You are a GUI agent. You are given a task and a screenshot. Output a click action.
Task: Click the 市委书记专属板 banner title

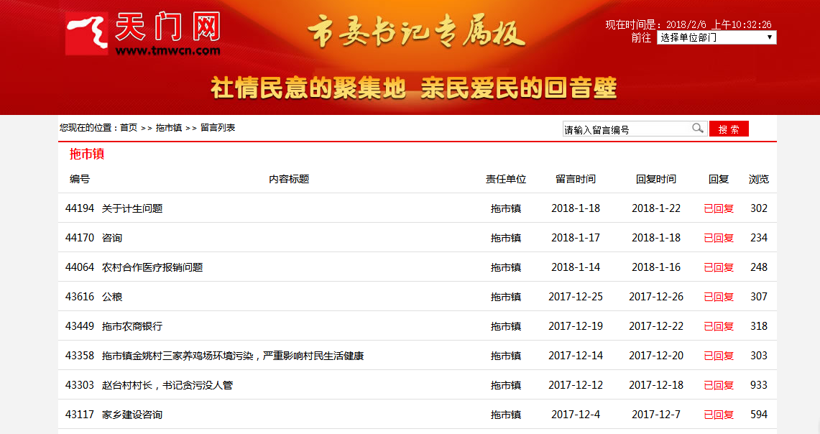[416, 30]
